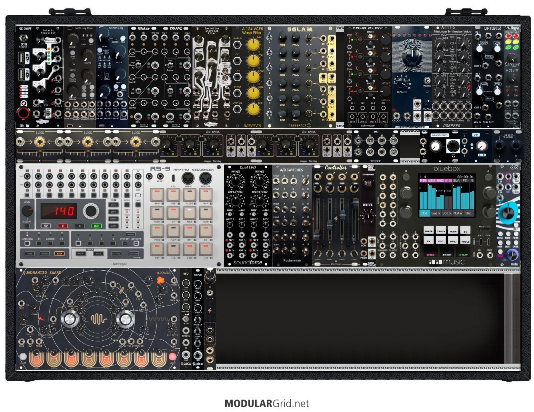Click the RS-9 MIDI OUT socket
Image resolution: width=534 pixels, height=412 pixels.
[206, 178]
